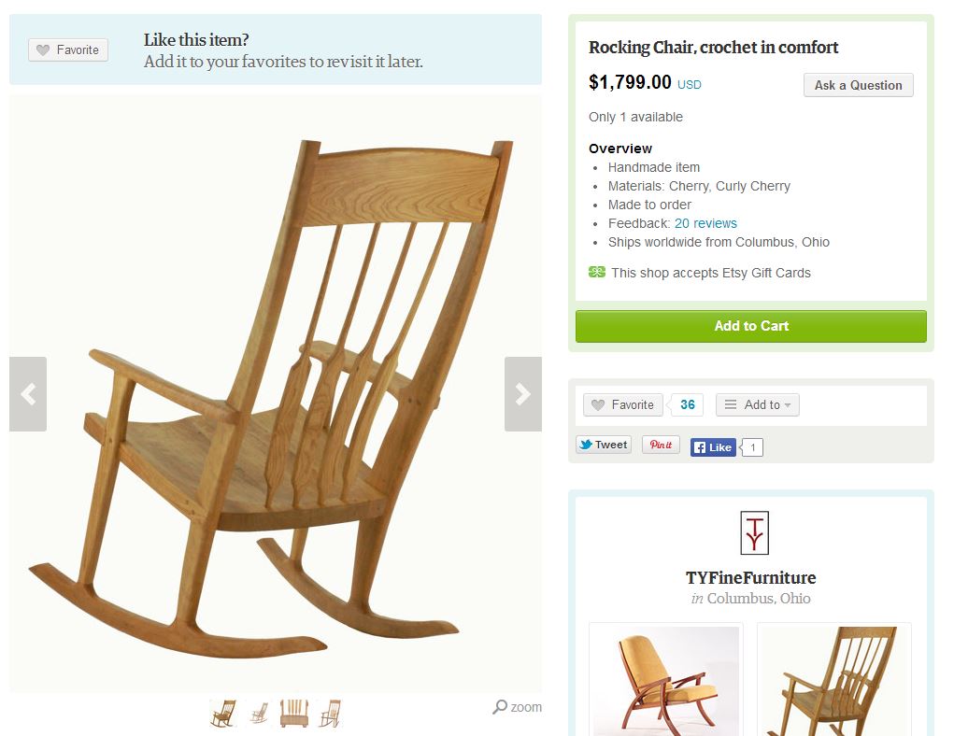Open the 20 reviews feedback link
Screen dimensions: 954x736
[x=705, y=223]
